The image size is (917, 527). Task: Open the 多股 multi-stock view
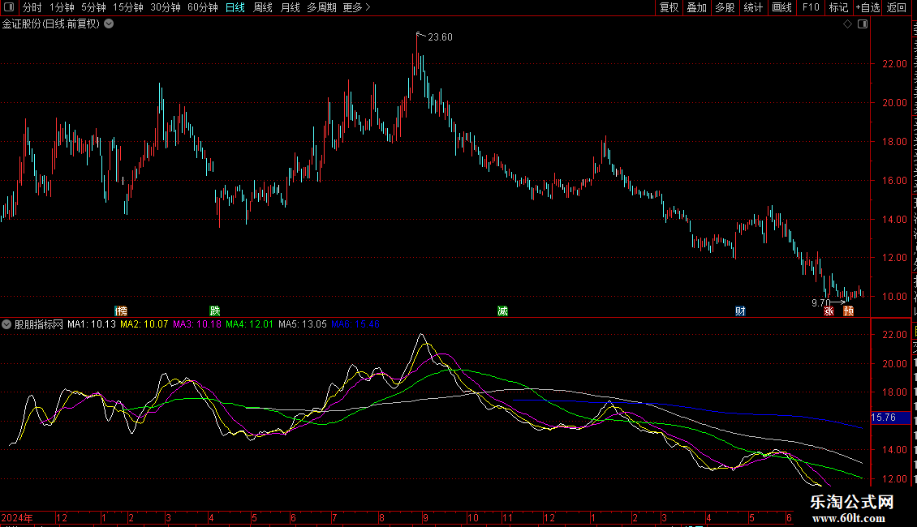pyautogui.click(x=725, y=7)
